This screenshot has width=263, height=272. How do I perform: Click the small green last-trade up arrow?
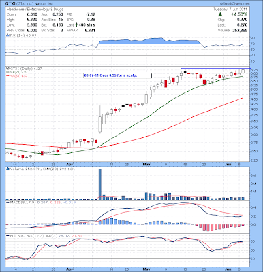tap(76, 24)
